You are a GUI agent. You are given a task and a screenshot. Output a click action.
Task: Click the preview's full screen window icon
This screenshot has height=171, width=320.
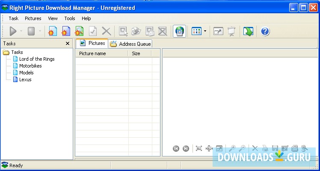coord(219,148)
